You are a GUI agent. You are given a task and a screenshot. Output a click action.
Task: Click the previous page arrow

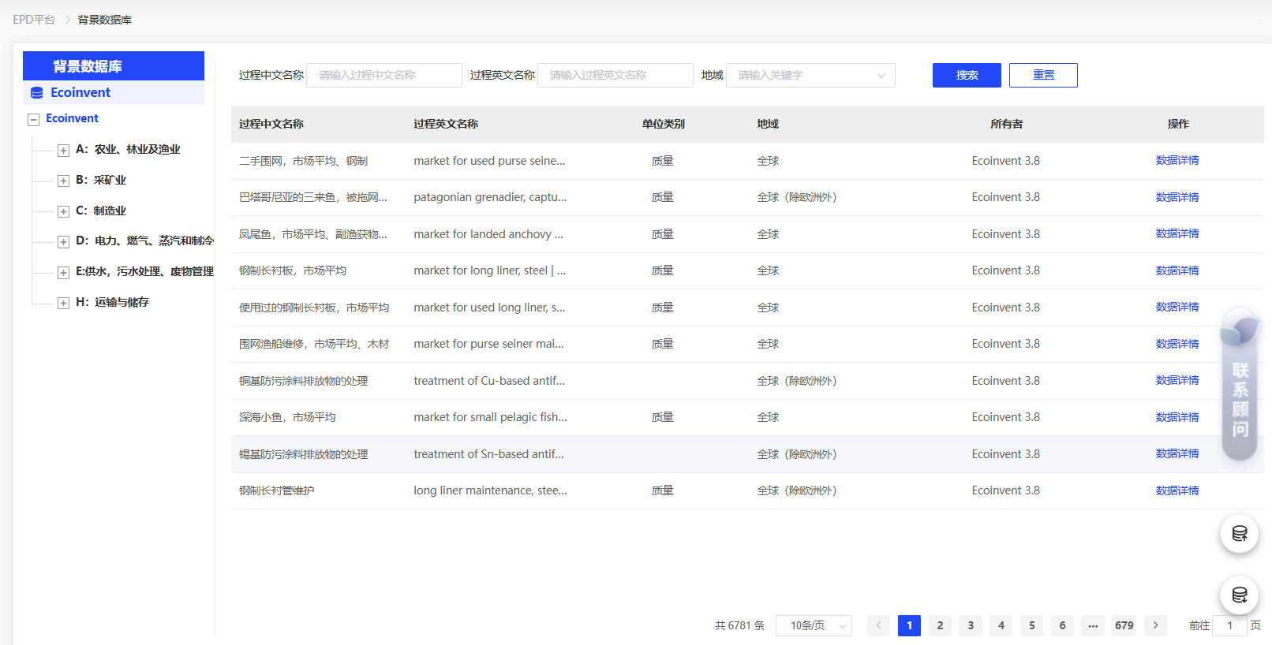pyautogui.click(x=878, y=625)
